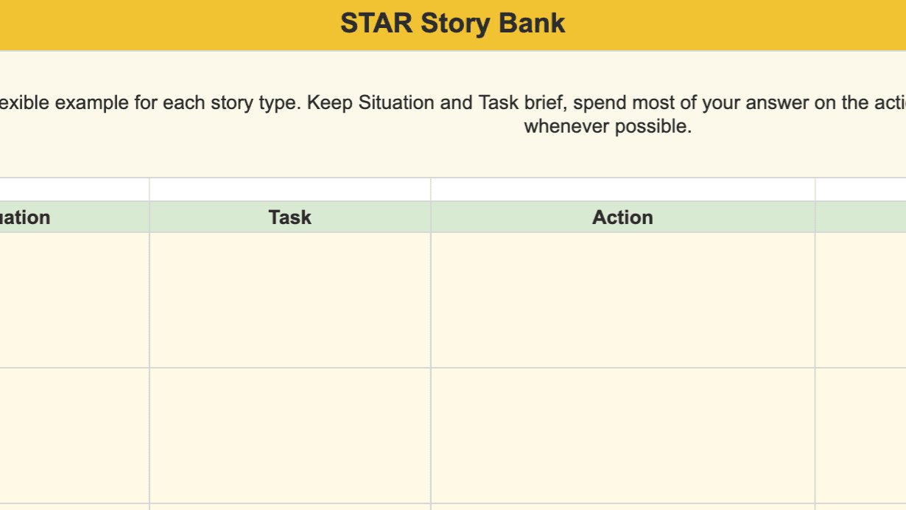Select the first empty cell under 'Situation'
This screenshot has height=510, width=906.
(x=74, y=300)
